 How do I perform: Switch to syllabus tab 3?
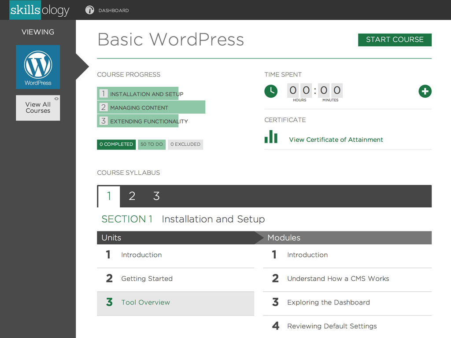(156, 196)
